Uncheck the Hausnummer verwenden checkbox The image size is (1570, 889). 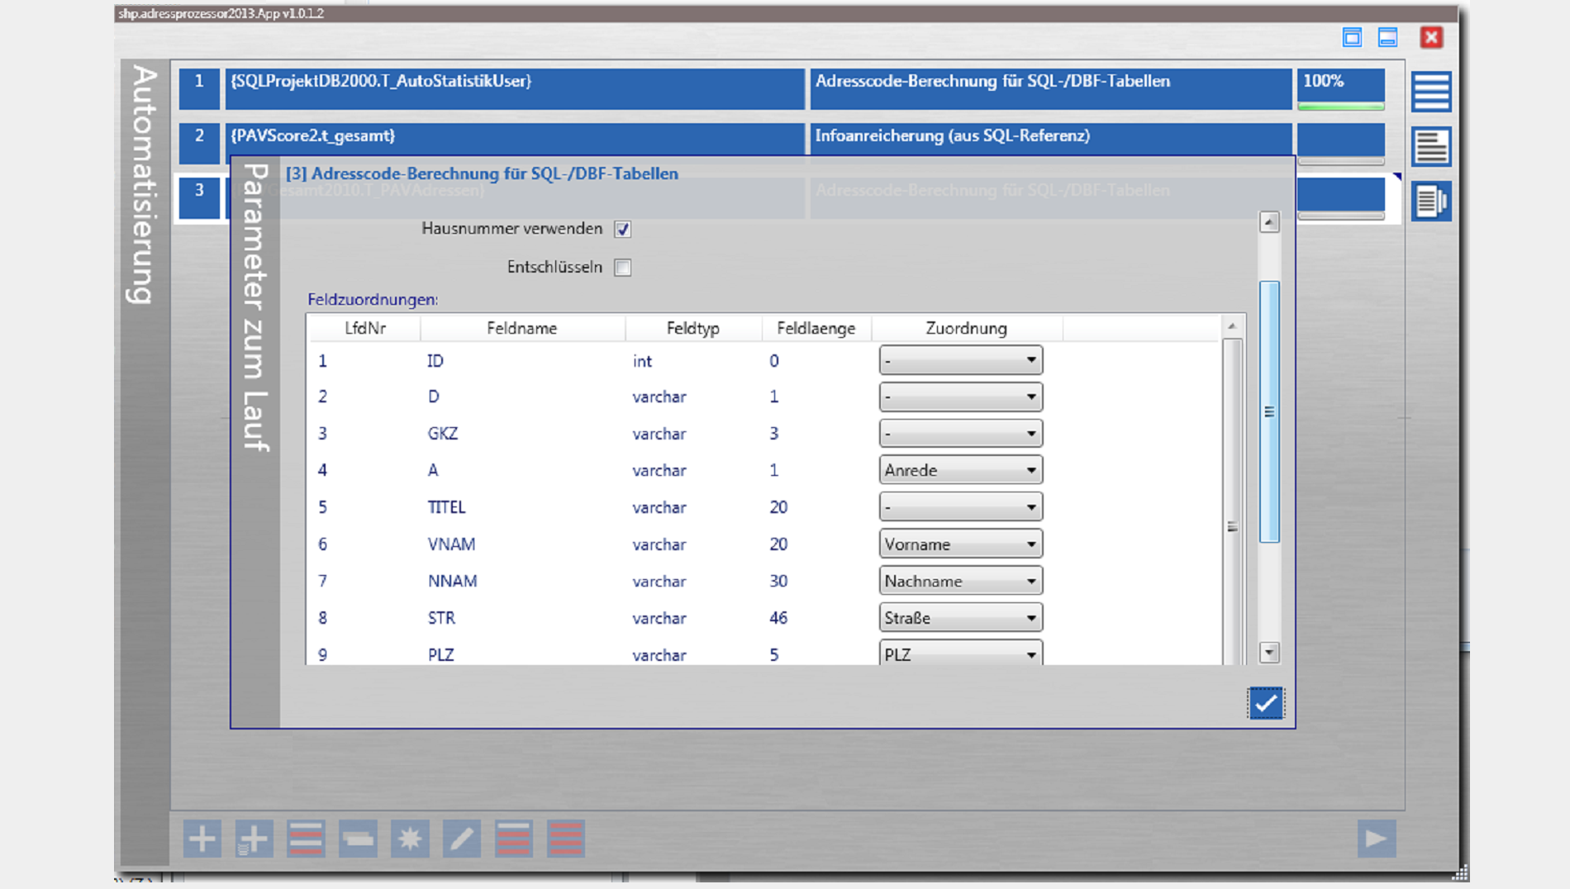point(623,229)
